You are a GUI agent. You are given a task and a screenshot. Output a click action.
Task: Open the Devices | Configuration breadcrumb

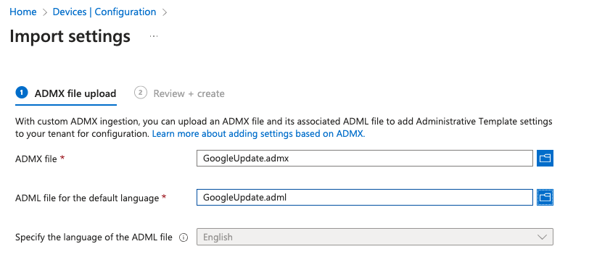104,12
